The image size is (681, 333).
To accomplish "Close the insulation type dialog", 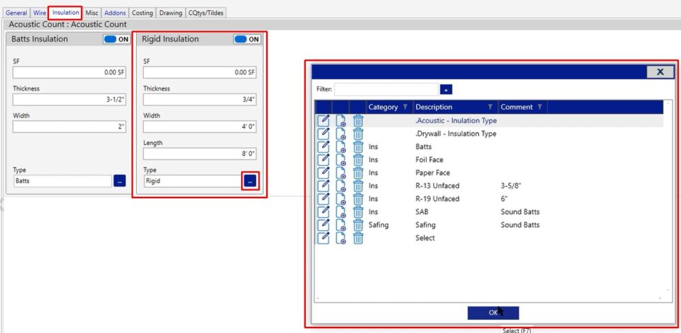I will [659, 72].
